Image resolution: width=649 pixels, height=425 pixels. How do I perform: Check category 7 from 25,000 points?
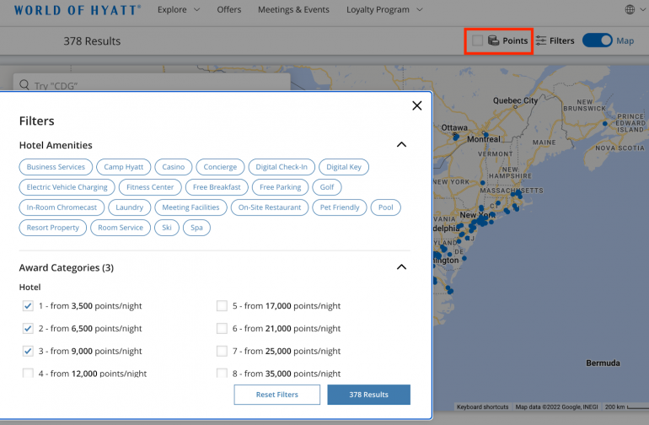pyautogui.click(x=222, y=351)
